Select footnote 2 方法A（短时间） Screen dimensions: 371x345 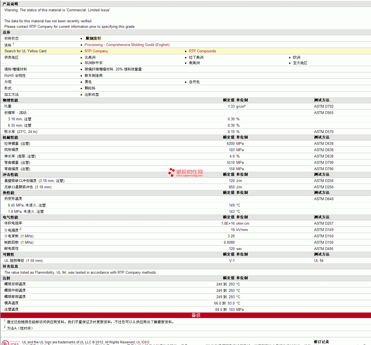pyautogui.click(x=20, y=328)
